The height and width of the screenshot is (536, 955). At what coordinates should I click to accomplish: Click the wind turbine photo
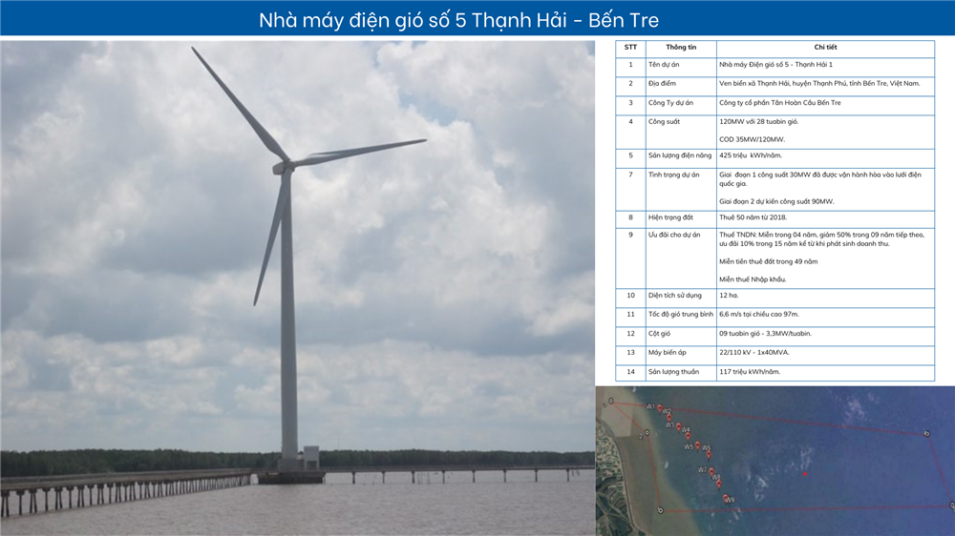[297, 286]
